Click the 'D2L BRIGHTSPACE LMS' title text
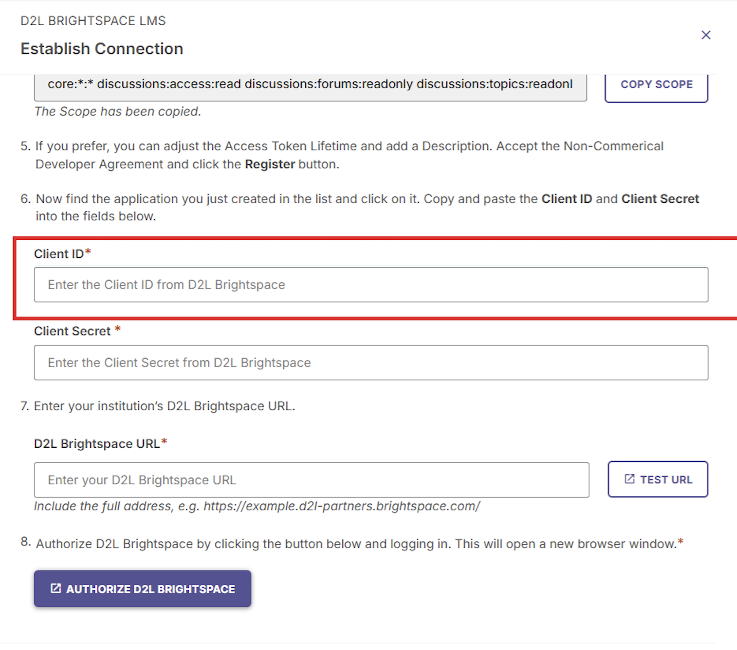737x650 pixels. [x=93, y=21]
